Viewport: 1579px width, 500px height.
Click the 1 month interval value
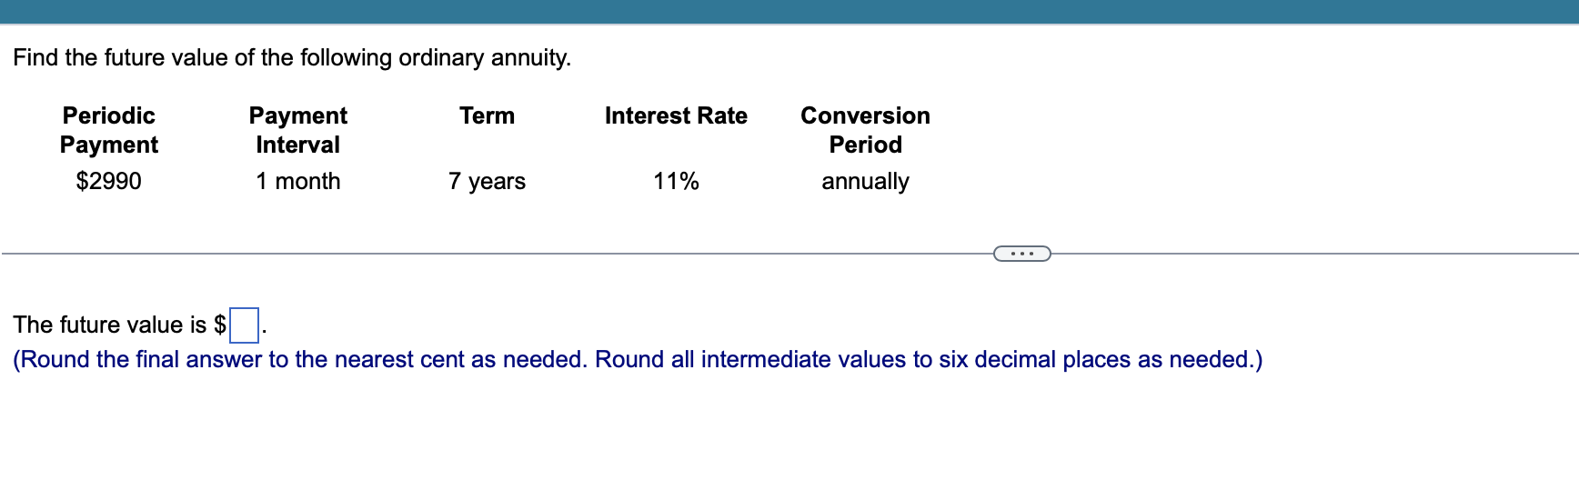298,181
